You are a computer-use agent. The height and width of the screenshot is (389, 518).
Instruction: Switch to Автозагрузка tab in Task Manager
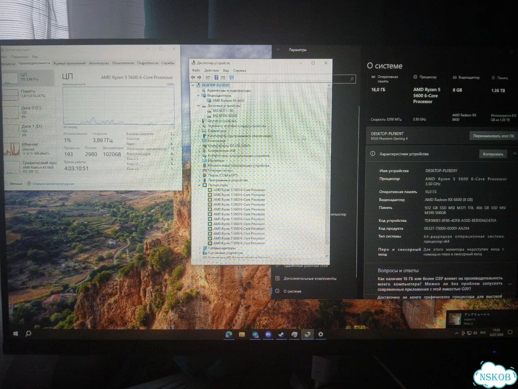[x=99, y=63]
